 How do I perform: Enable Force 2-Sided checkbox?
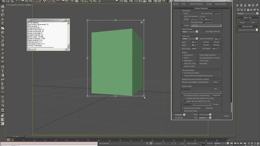198,60
